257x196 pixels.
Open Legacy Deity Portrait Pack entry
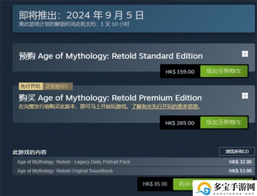[134, 162]
